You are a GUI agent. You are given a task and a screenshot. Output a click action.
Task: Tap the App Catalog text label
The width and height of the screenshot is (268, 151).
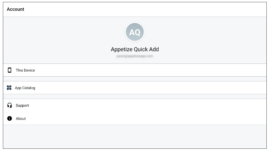[25, 88]
